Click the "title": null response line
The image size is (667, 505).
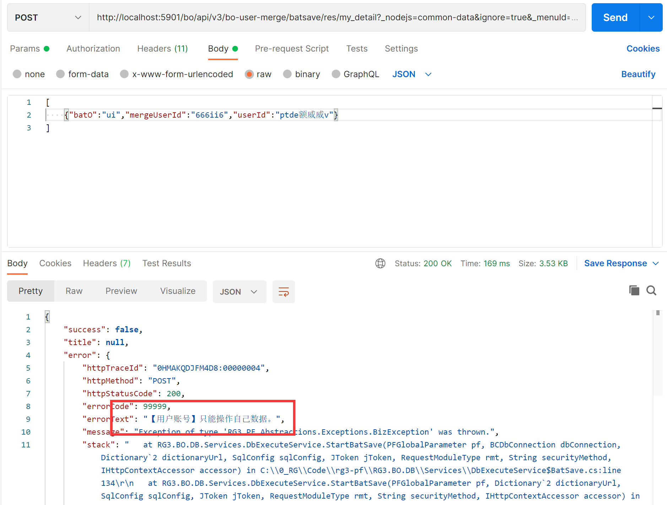[96, 342]
